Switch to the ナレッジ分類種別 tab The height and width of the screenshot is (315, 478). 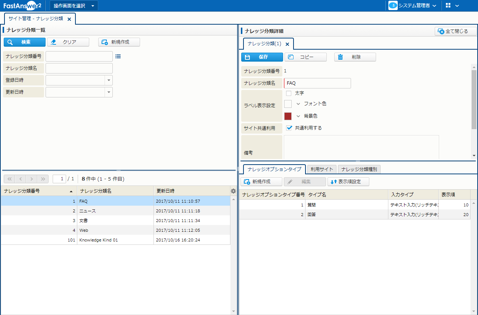pyautogui.click(x=359, y=169)
